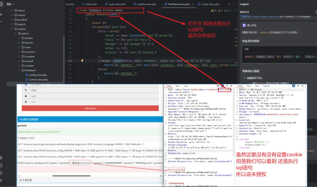This screenshot has width=317, height=187.
Task: Open the 智能会话 tab in Lingma
Action: (245, 12)
